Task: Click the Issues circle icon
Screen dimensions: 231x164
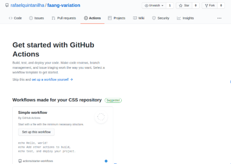Action: pyautogui.click(x=31, y=18)
